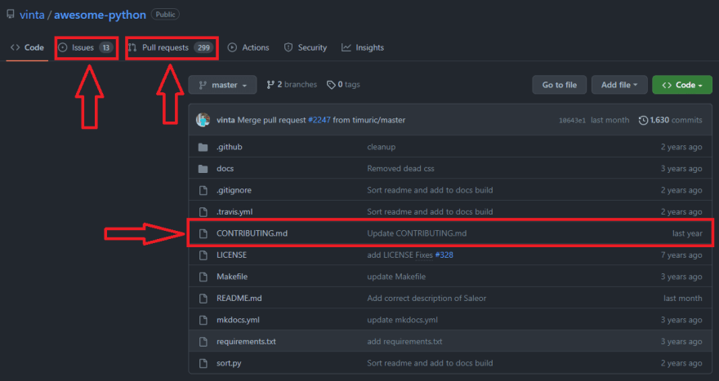The width and height of the screenshot is (719, 381).
Task: Open the mkdocs.yml file
Action: click(238, 320)
